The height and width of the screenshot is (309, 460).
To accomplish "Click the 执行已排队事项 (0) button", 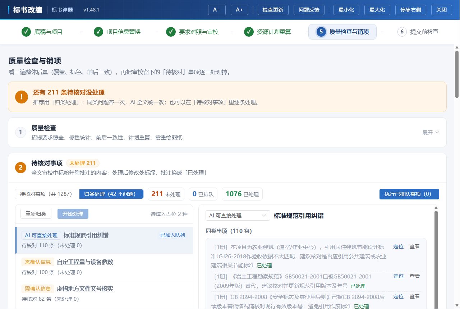I will 409,194.
